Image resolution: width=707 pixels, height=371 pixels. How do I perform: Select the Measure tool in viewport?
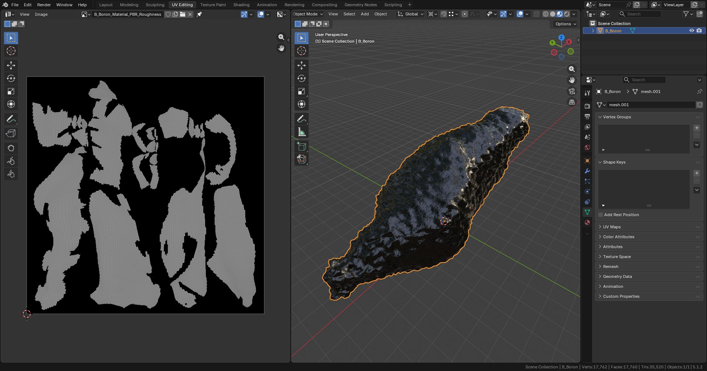pyautogui.click(x=302, y=132)
